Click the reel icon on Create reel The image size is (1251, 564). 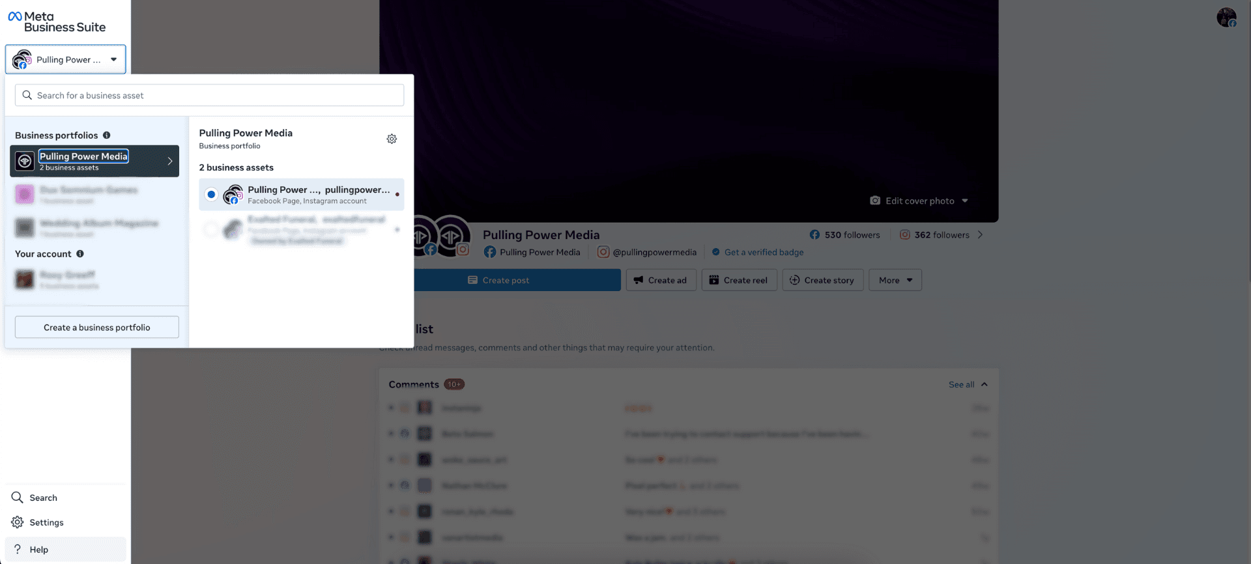(x=714, y=280)
